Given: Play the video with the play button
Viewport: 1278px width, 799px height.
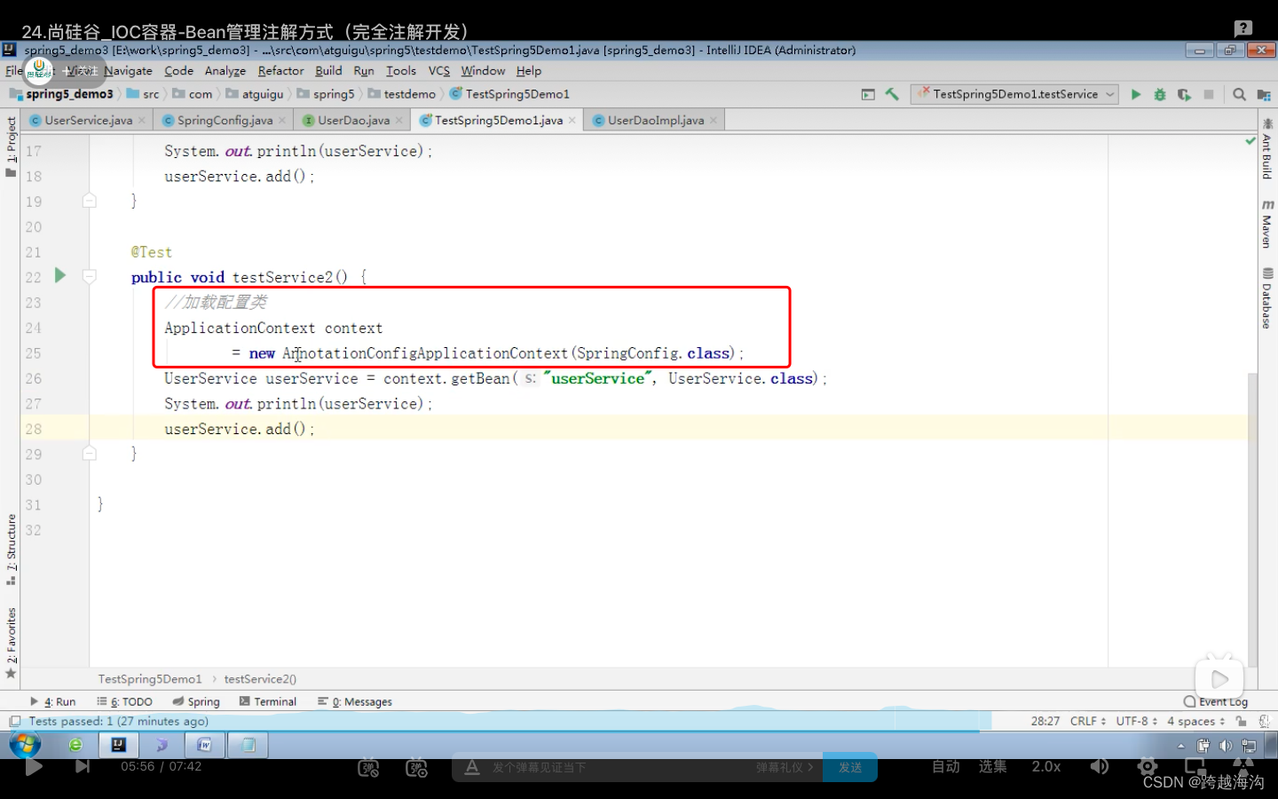Looking at the screenshot, I should point(34,767).
